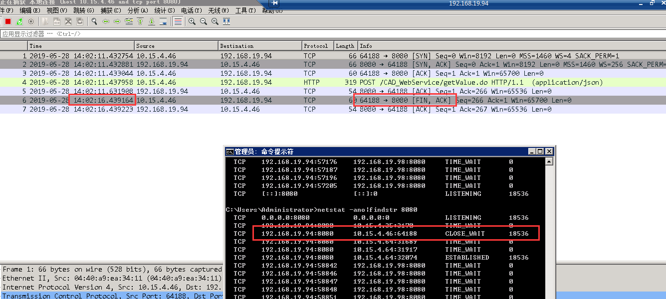
Task: Click the go to specified packet icon
Action: click(x=129, y=21)
